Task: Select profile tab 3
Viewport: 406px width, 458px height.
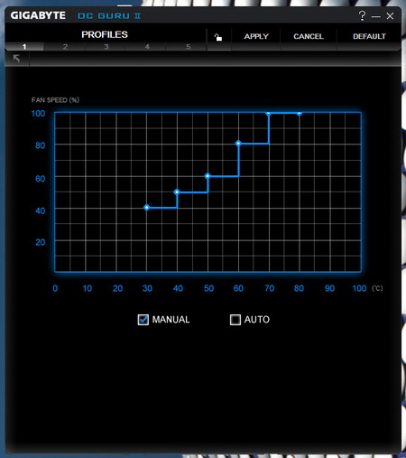Action: (x=106, y=47)
